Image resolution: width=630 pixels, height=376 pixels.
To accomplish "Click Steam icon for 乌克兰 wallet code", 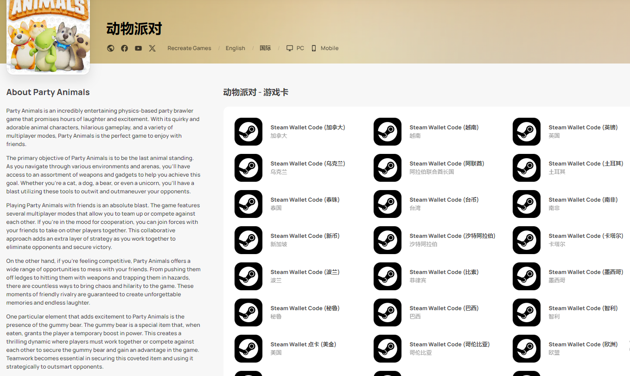I will 248,168.
